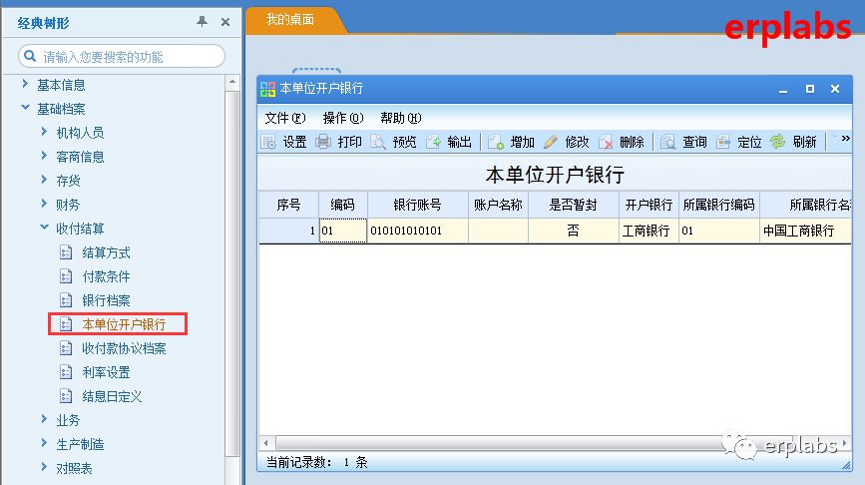The height and width of the screenshot is (485, 865).
Task: Expand the 基本信息 tree node
Action: 25,84
